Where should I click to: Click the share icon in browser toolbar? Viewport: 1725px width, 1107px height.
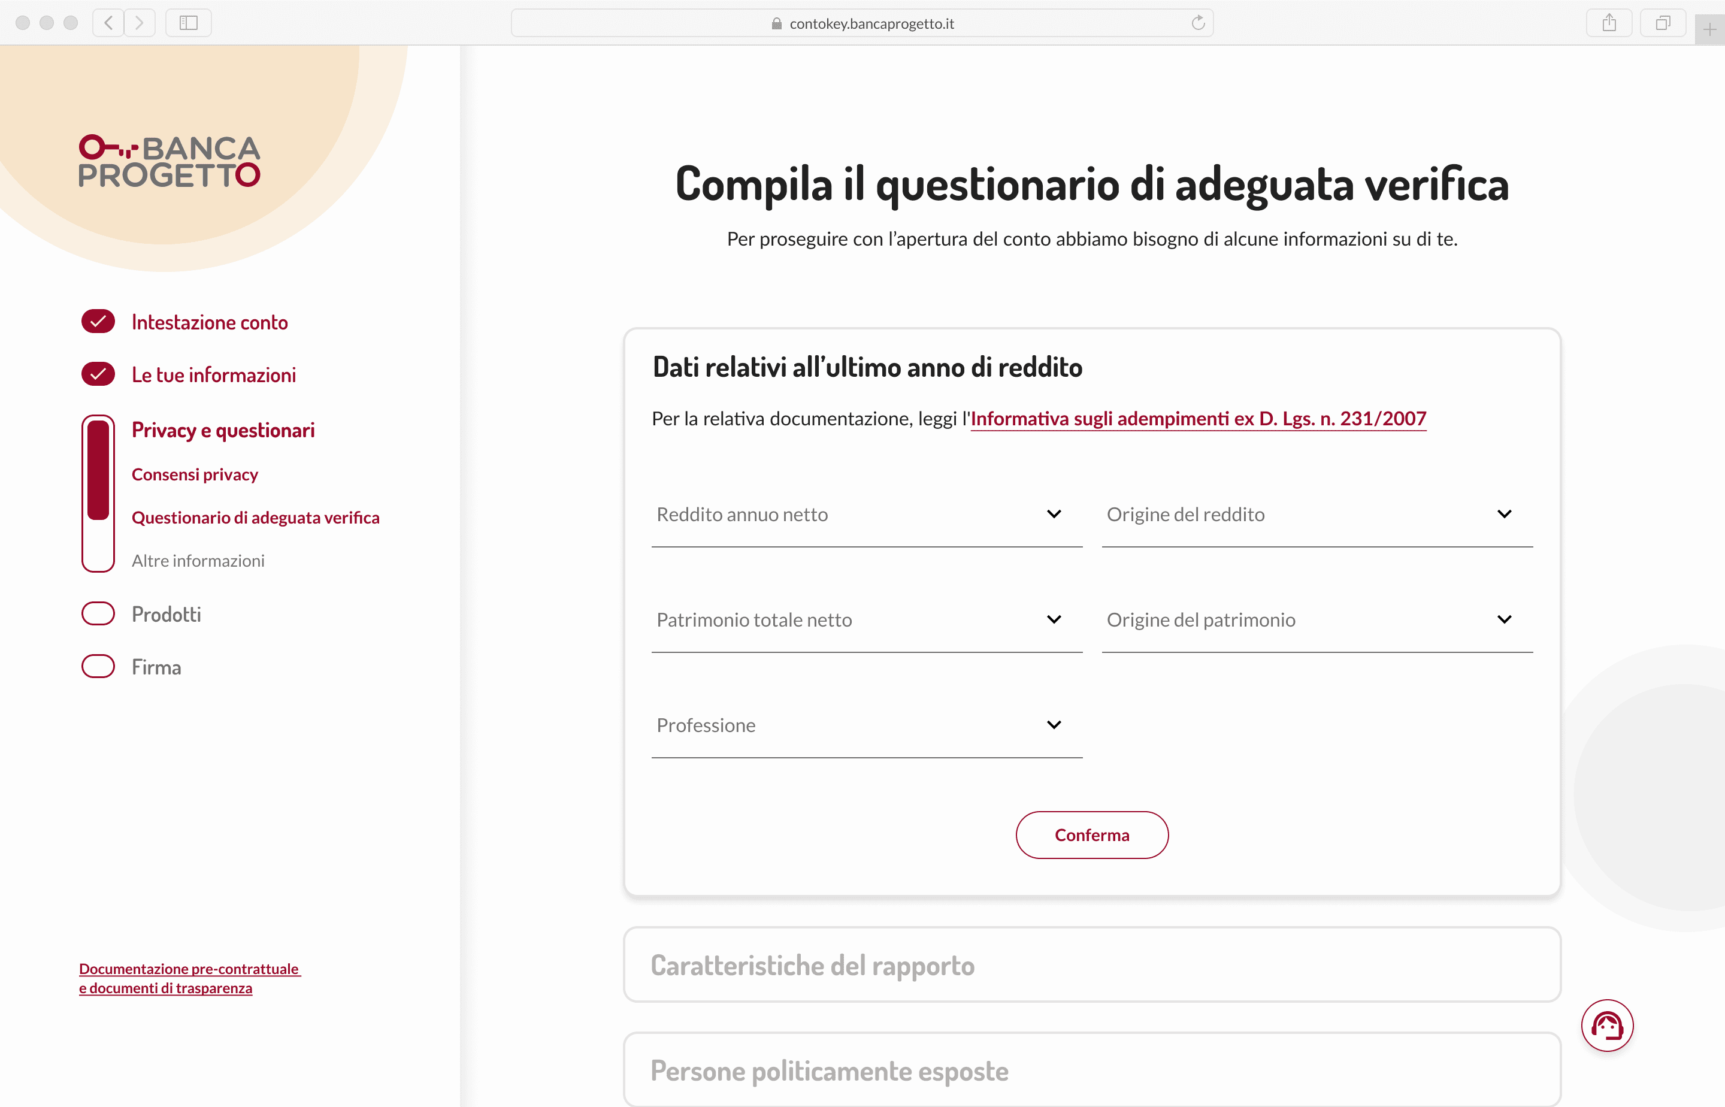(x=1609, y=23)
